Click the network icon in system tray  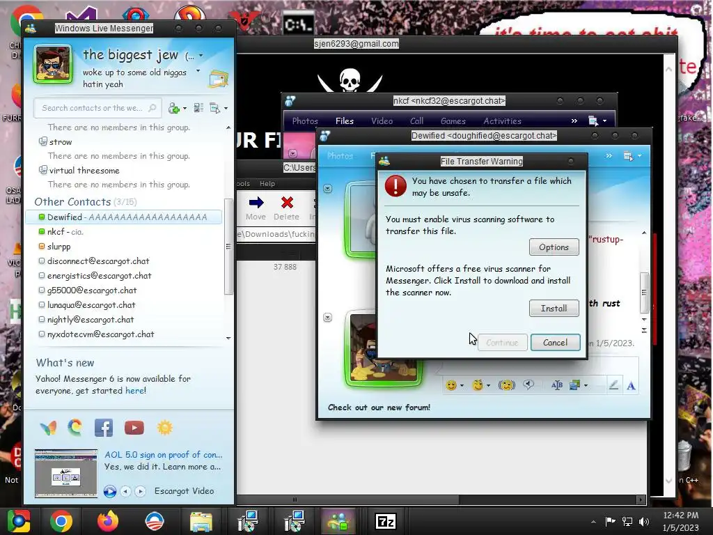click(x=627, y=522)
